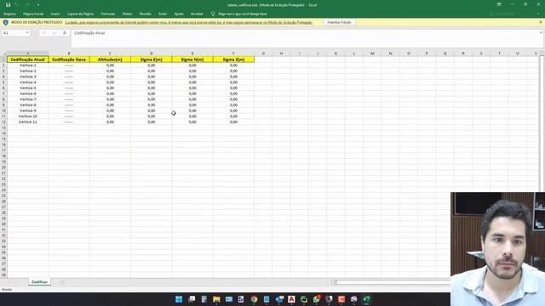Select the Codificação Nova header cell
The image size is (545, 306).
click(69, 59)
